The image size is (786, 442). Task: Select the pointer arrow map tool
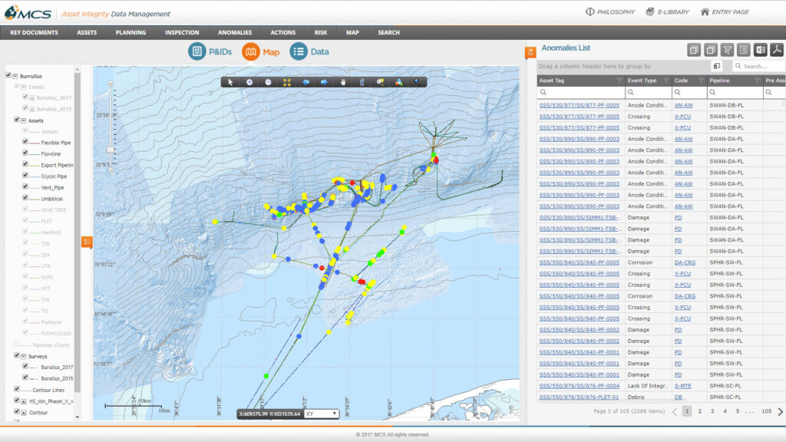(231, 82)
